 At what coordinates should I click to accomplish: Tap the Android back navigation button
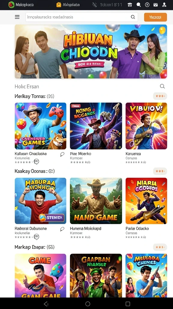pyautogui.click(x=46, y=304)
